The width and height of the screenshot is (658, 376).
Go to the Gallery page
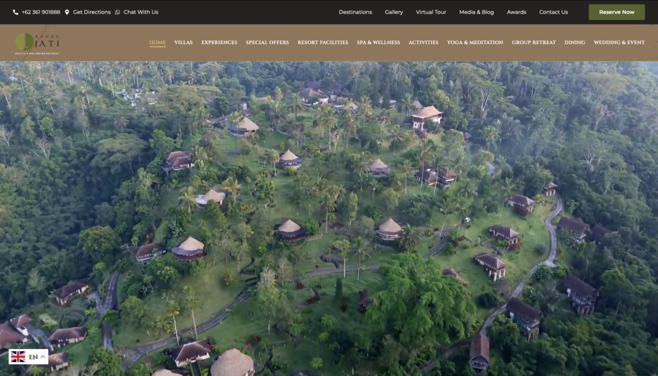click(394, 12)
